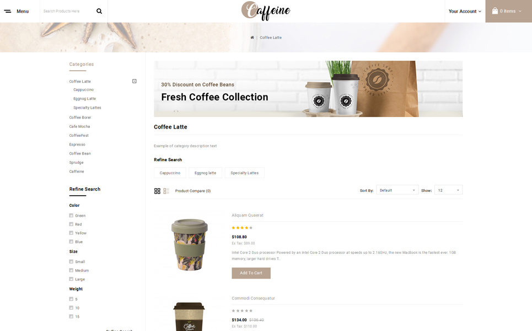Select the Cappuccino refine button
Viewport: 532px width, 331px height.
(x=170, y=173)
